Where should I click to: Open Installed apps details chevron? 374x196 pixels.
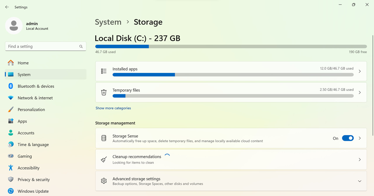(360, 71)
